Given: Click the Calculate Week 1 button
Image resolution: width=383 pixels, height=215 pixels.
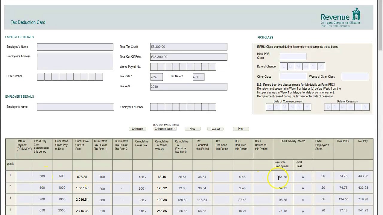Looking at the screenshot, I should coord(165,129).
